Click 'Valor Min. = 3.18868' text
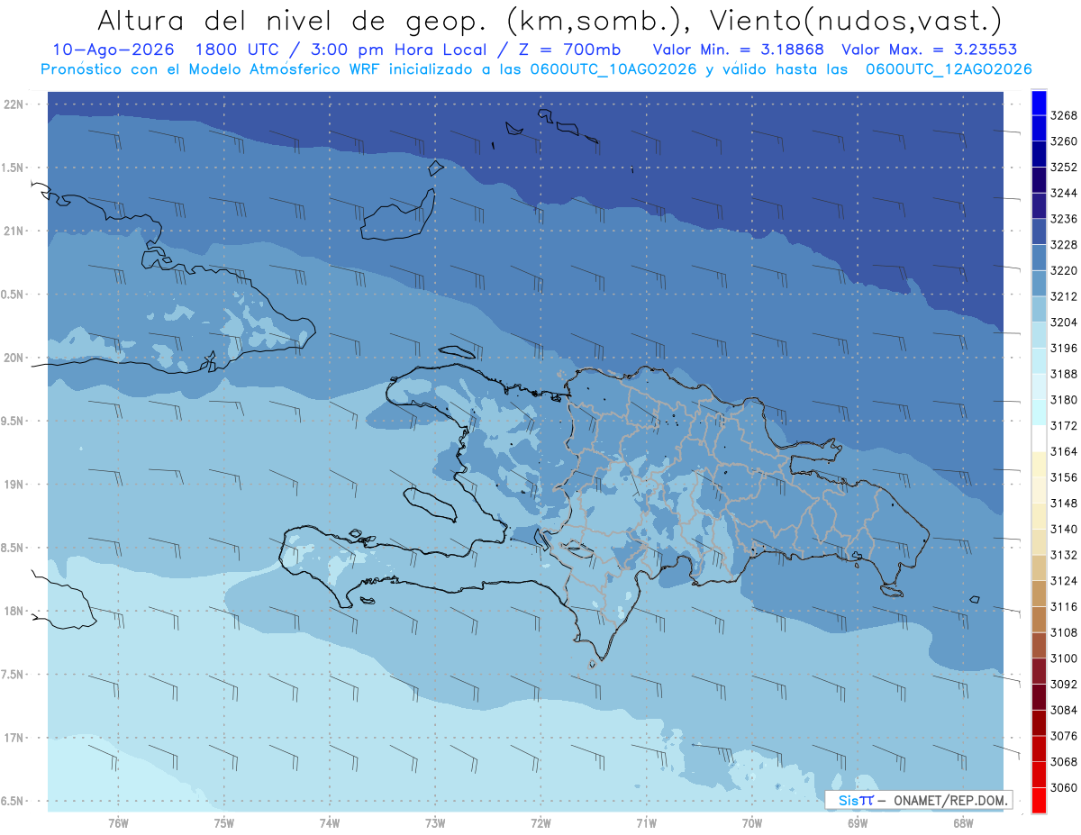This screenshot has width=1081, height=835. click(x=738, y=50)
